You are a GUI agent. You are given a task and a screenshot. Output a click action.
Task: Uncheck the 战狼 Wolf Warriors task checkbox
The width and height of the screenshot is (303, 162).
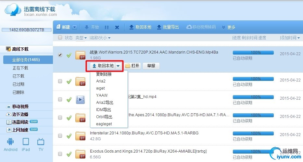click(60, 55)
